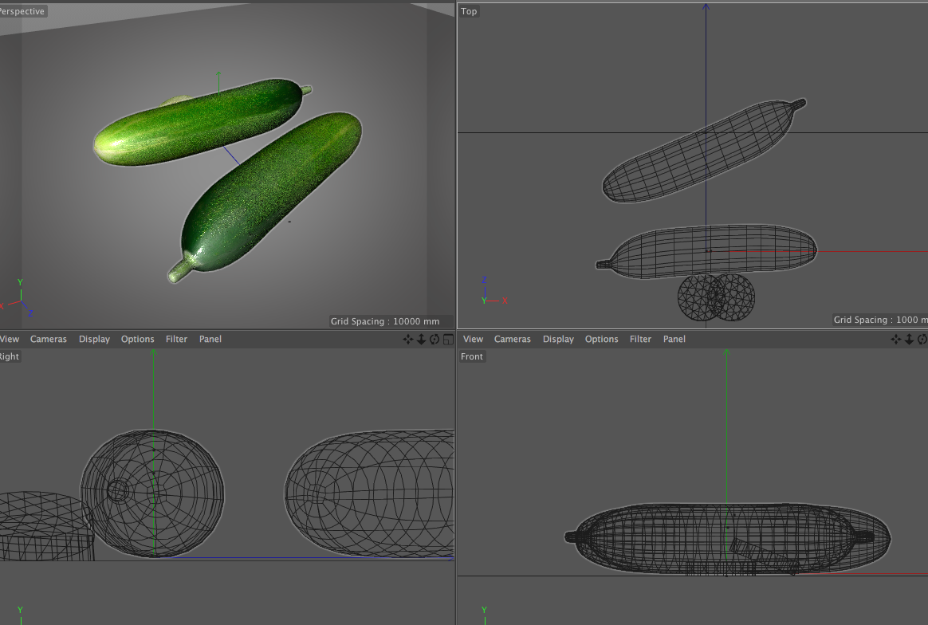The image size is (928, 625).
Task: Click Display in the Front viewport menu bar
Action: [558, 340]
